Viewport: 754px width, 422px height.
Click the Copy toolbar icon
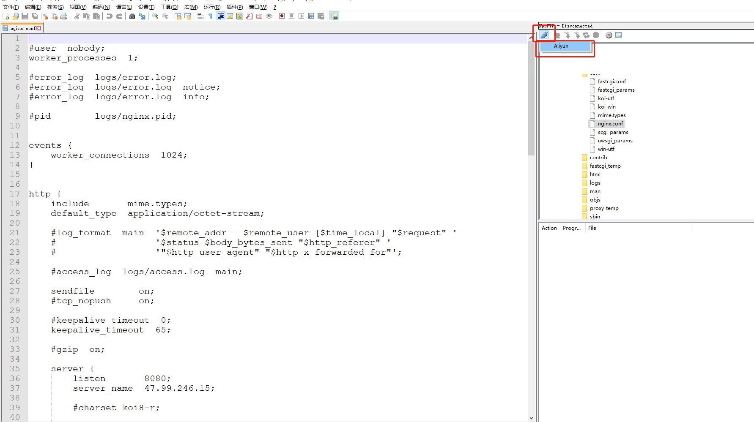87,16
